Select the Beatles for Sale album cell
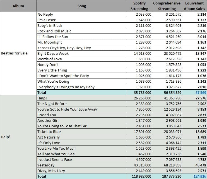This screenshot has height=179, width=207. click(x=18, y=53)
